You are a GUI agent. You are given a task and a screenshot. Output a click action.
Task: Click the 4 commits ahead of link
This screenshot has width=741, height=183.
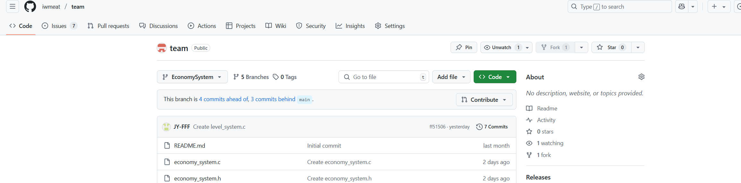point(223,99)
